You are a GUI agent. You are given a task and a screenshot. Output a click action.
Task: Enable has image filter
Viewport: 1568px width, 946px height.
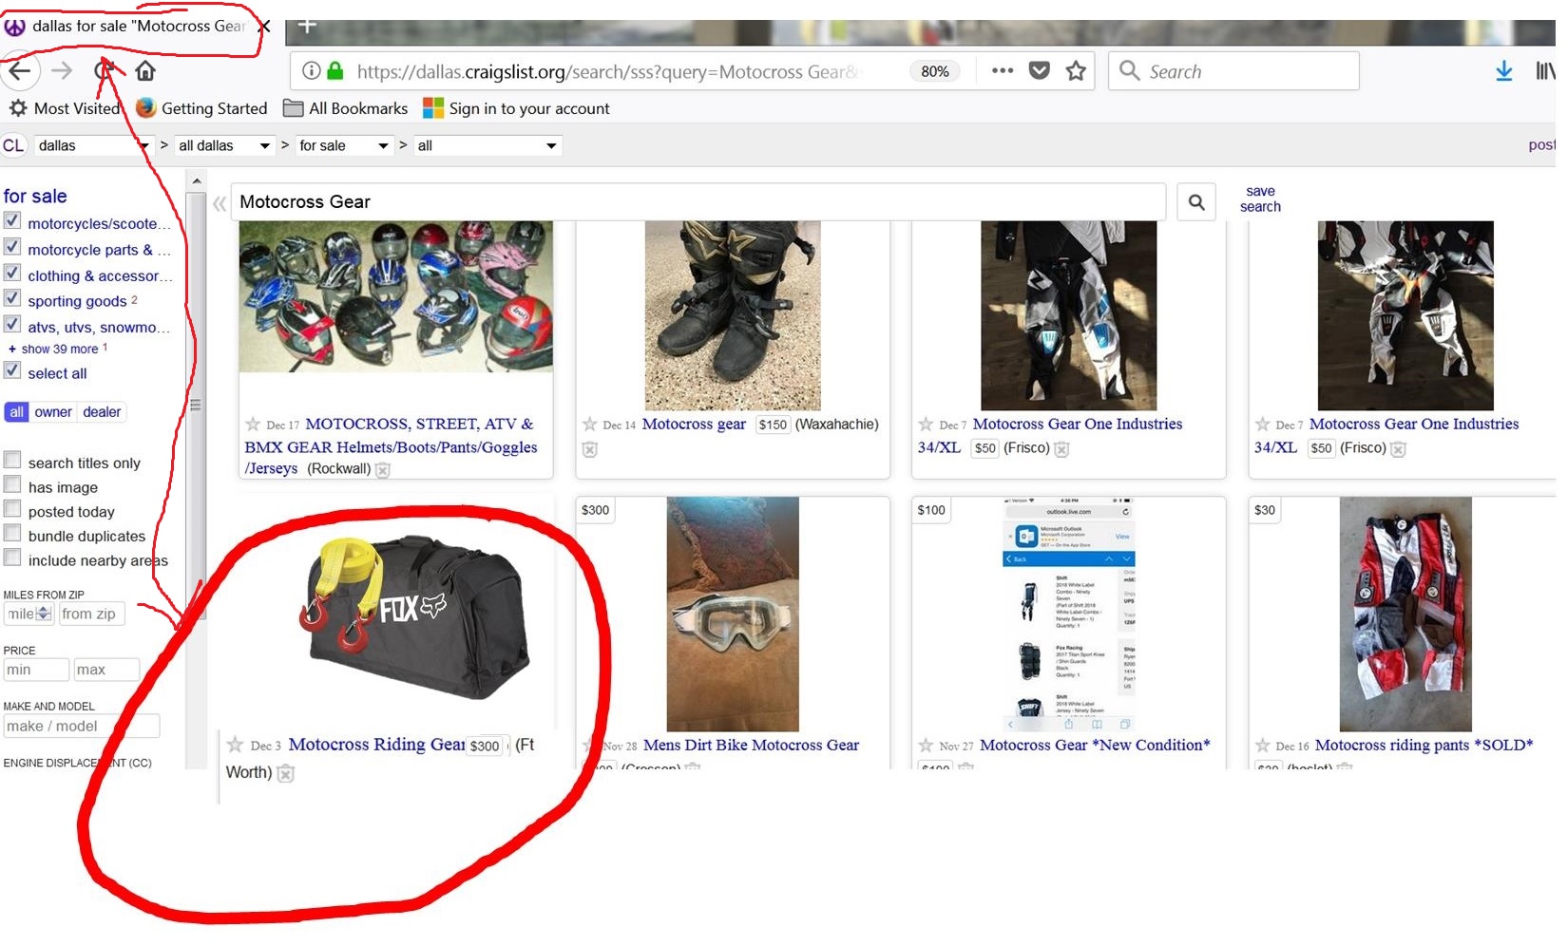(12, 485)
